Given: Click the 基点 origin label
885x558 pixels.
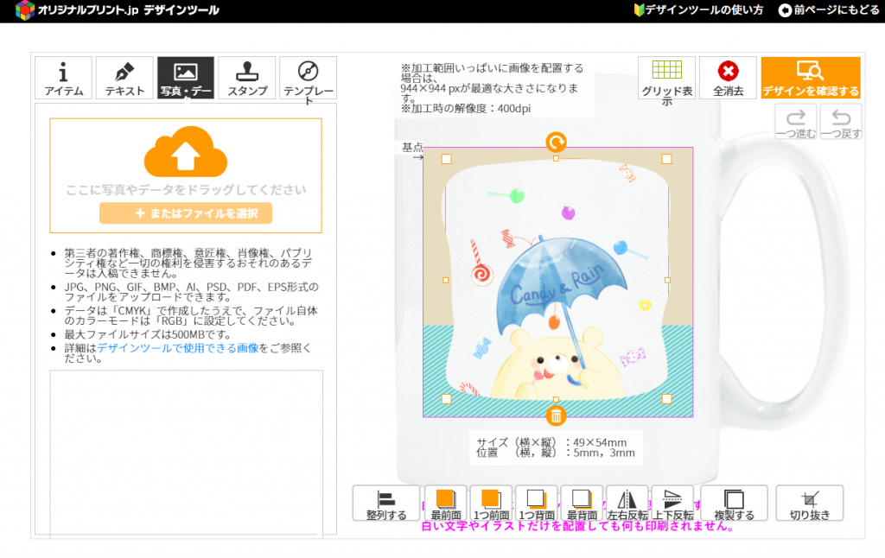Looking at the screenshot, I should (x=412, y=148).
